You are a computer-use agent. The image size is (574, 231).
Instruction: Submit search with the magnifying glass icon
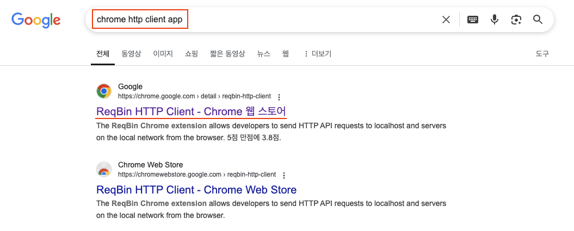(538, 20)
